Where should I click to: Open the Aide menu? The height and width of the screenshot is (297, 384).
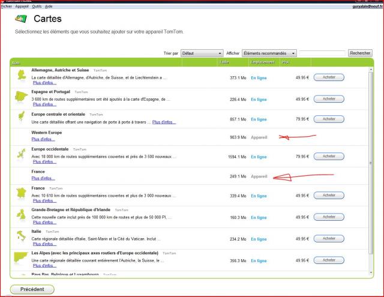pyautogui.click(x=49, y=7)
